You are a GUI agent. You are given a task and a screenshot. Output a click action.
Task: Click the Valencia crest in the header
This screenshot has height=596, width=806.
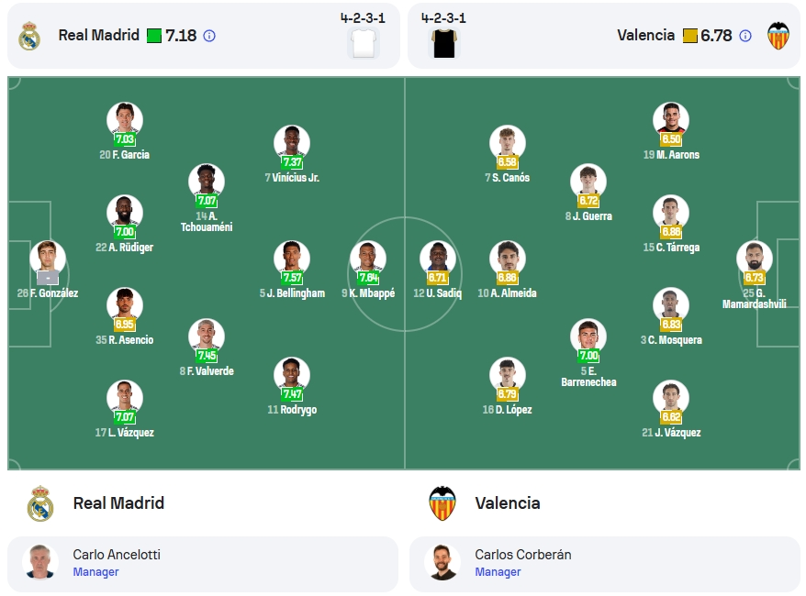[778, 36]
